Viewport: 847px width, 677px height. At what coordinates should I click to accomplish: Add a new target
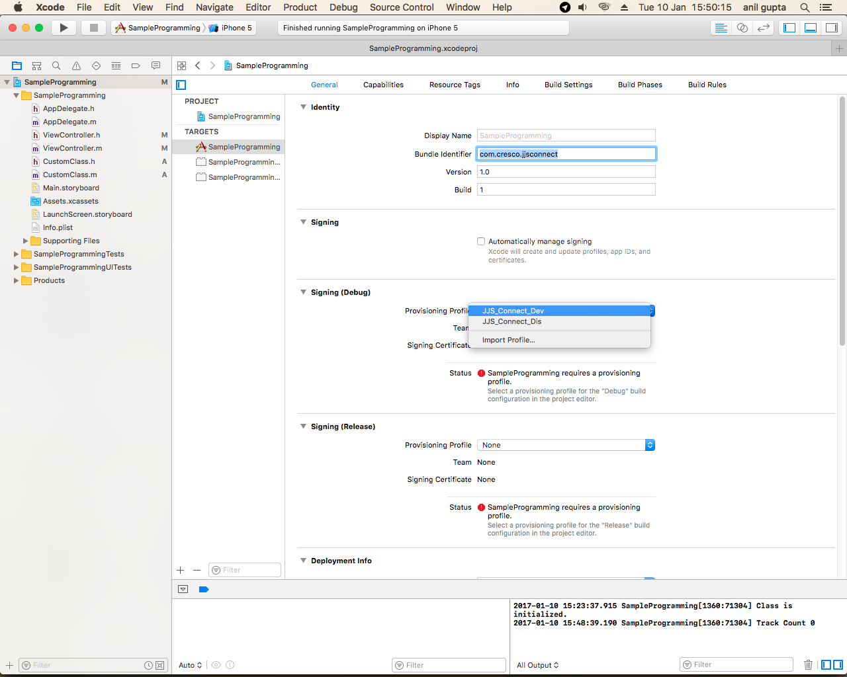(x=180, y=570)
